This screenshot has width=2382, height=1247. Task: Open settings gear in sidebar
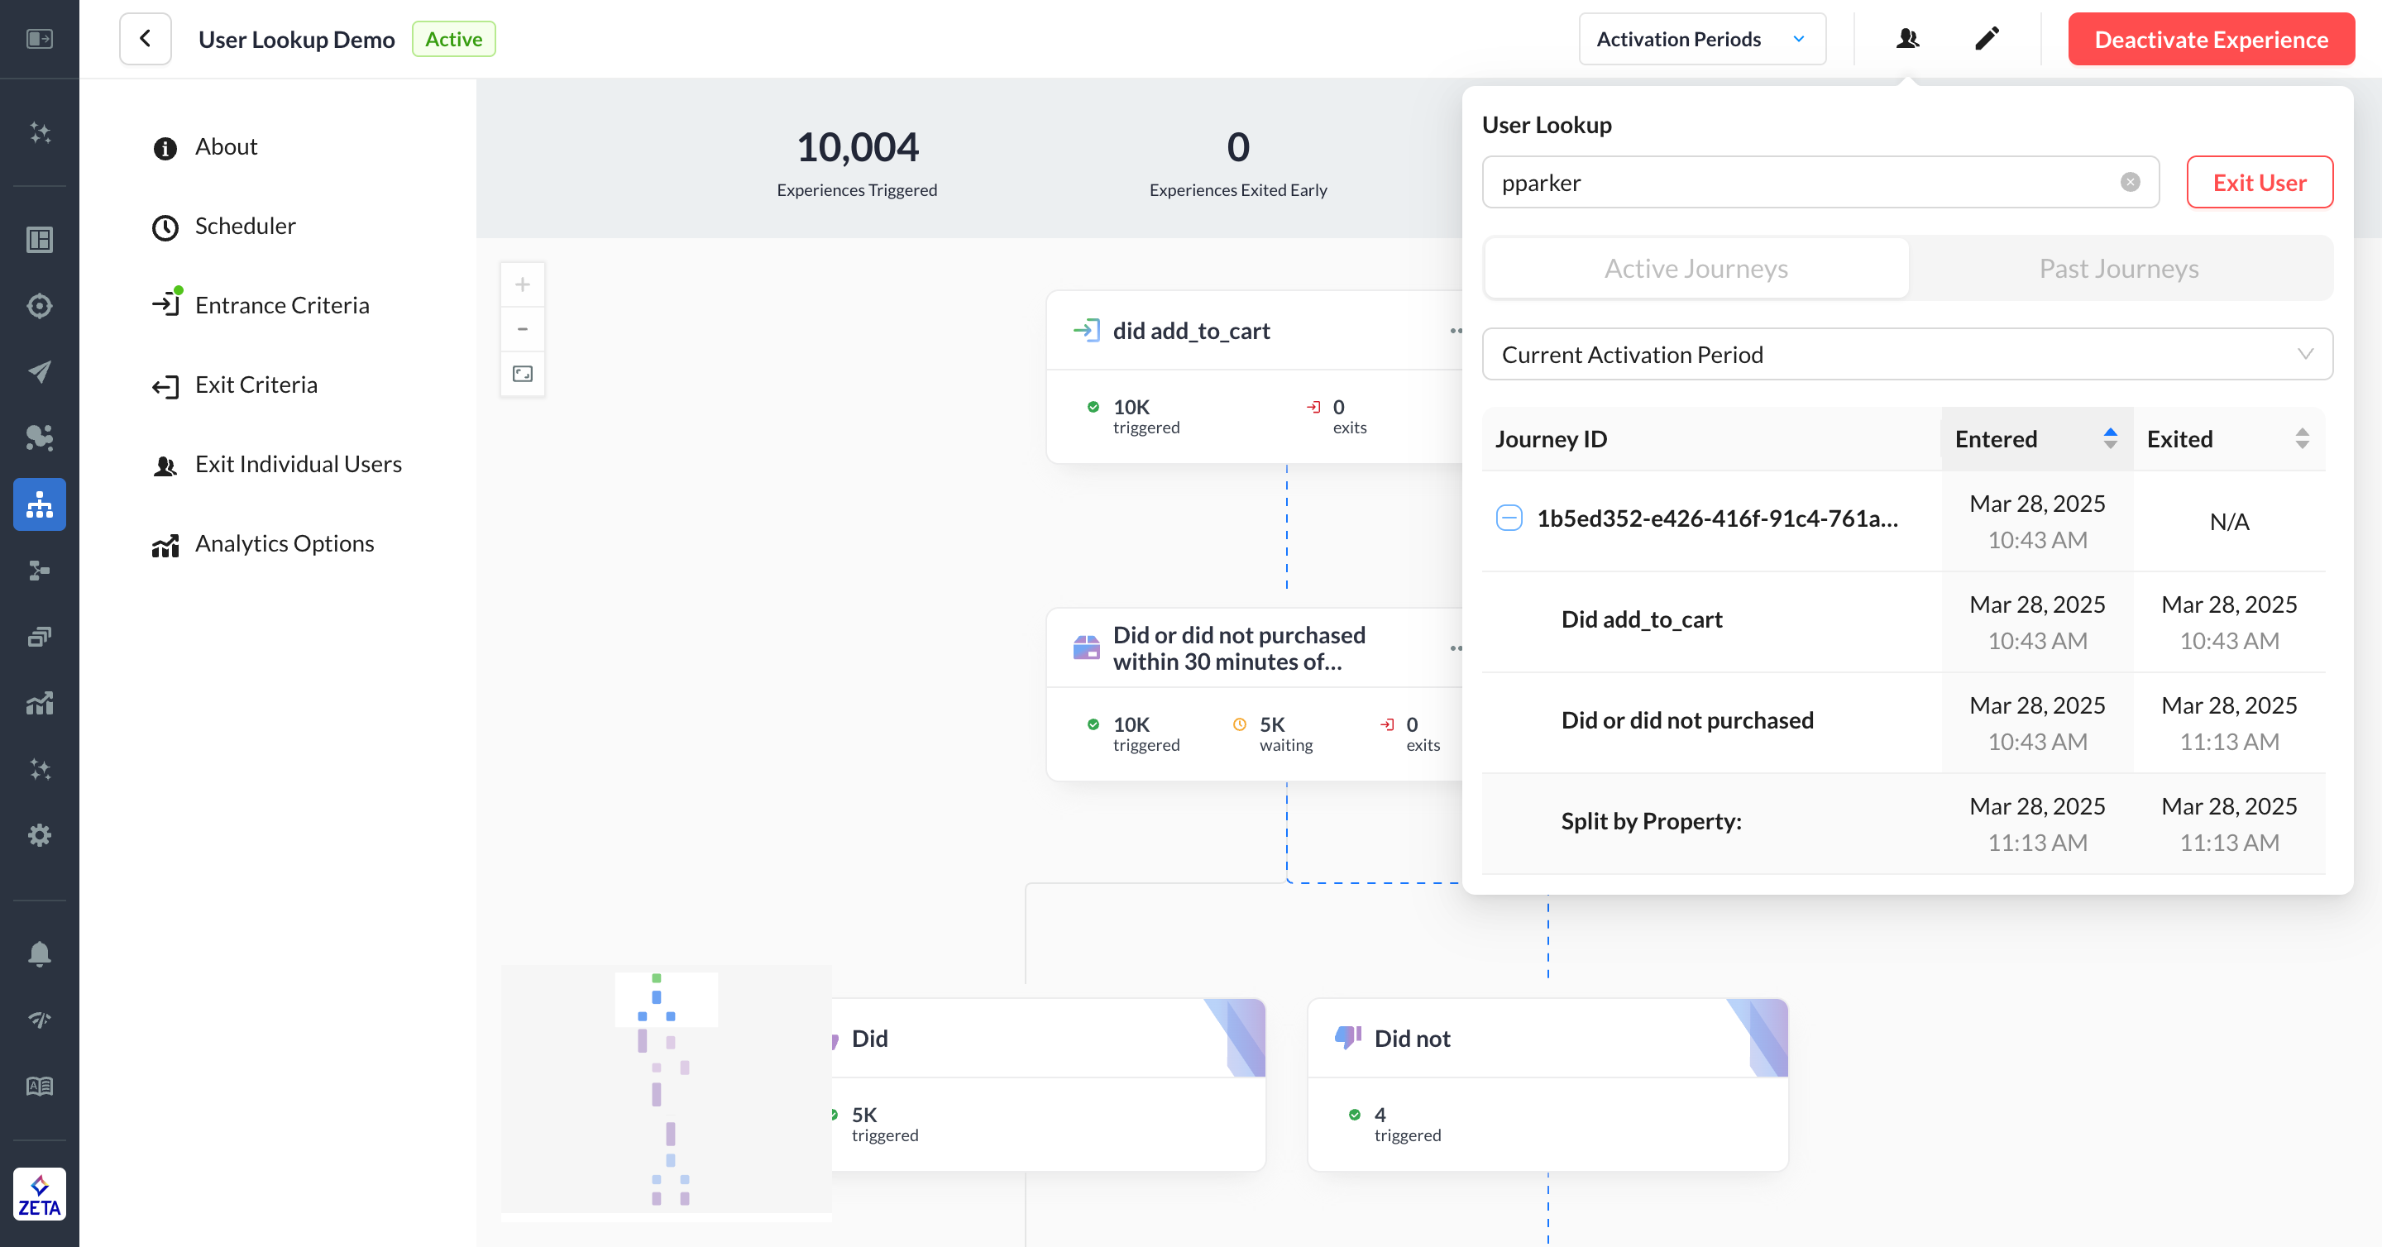click(x=39, y=836)
